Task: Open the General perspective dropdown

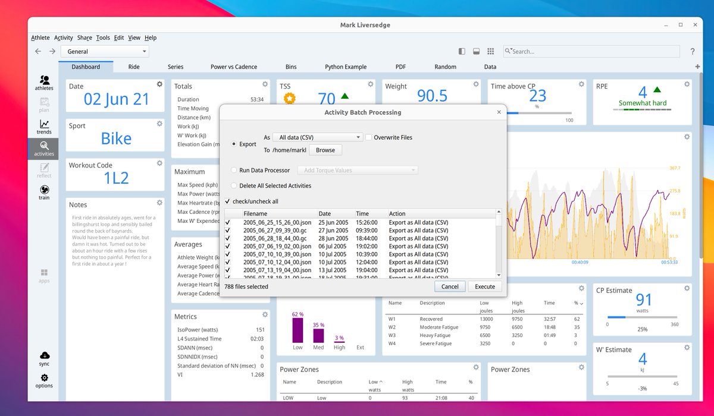Action: [104, 52]
